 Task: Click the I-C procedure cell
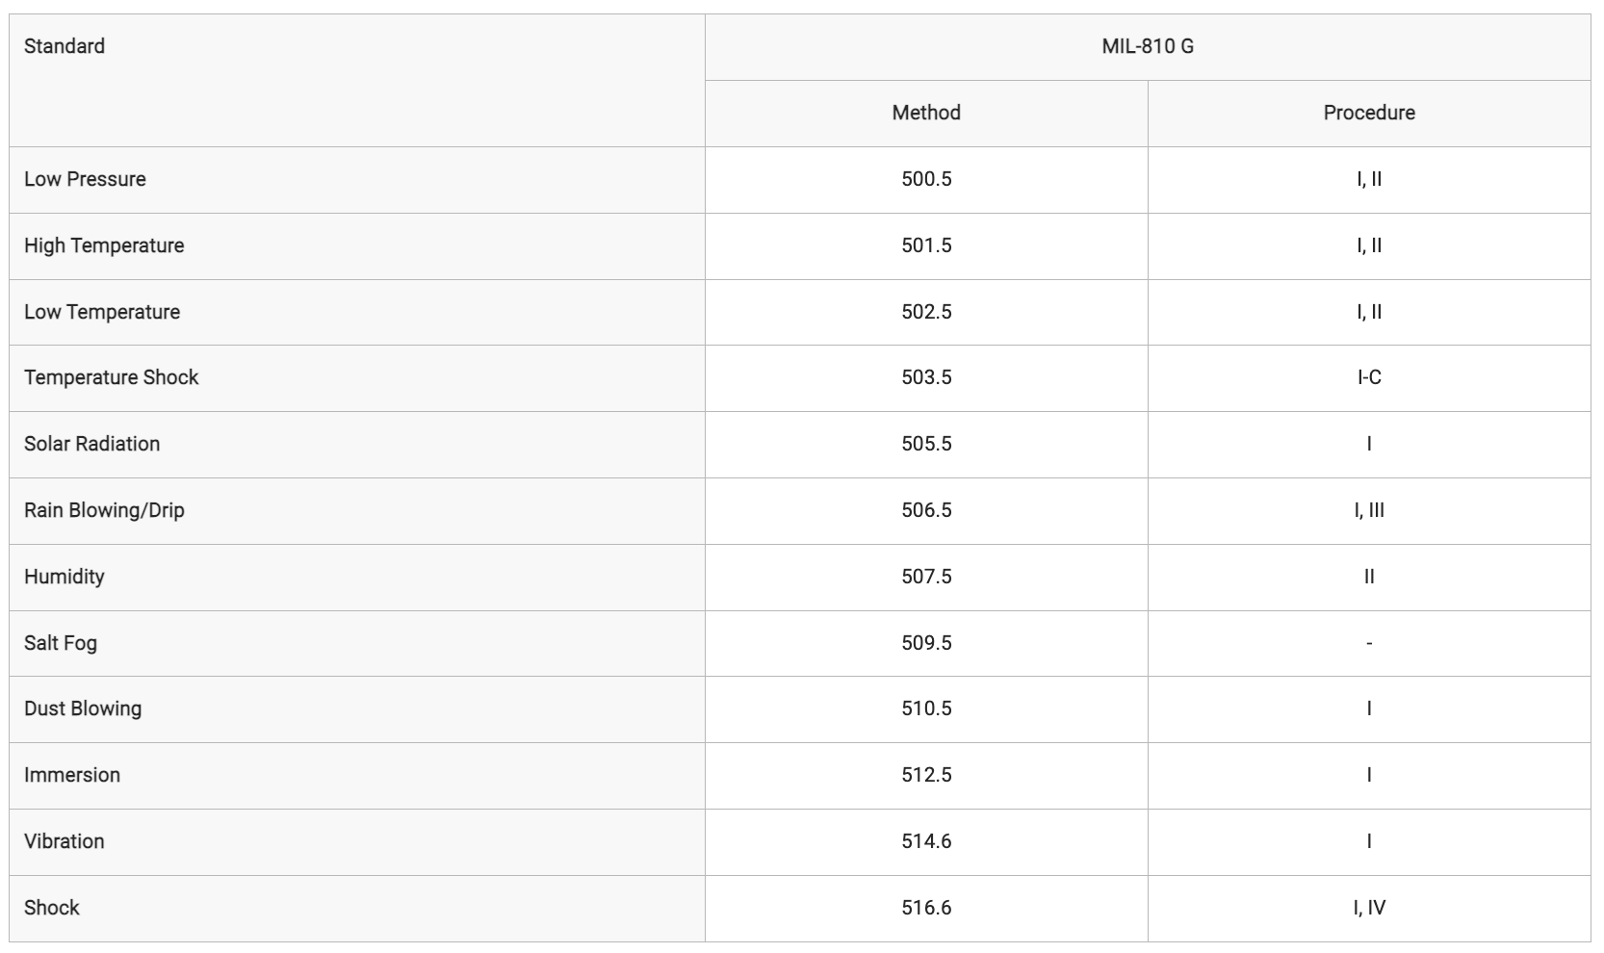point(1369,377)
